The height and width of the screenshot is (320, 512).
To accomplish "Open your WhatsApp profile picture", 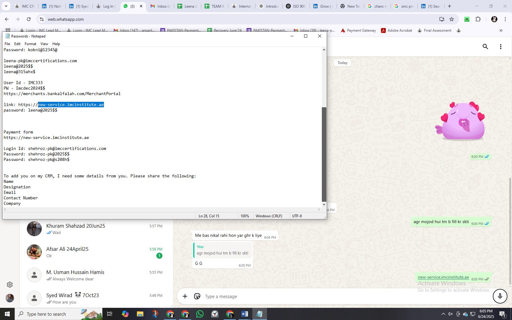I will coord(10,298).
